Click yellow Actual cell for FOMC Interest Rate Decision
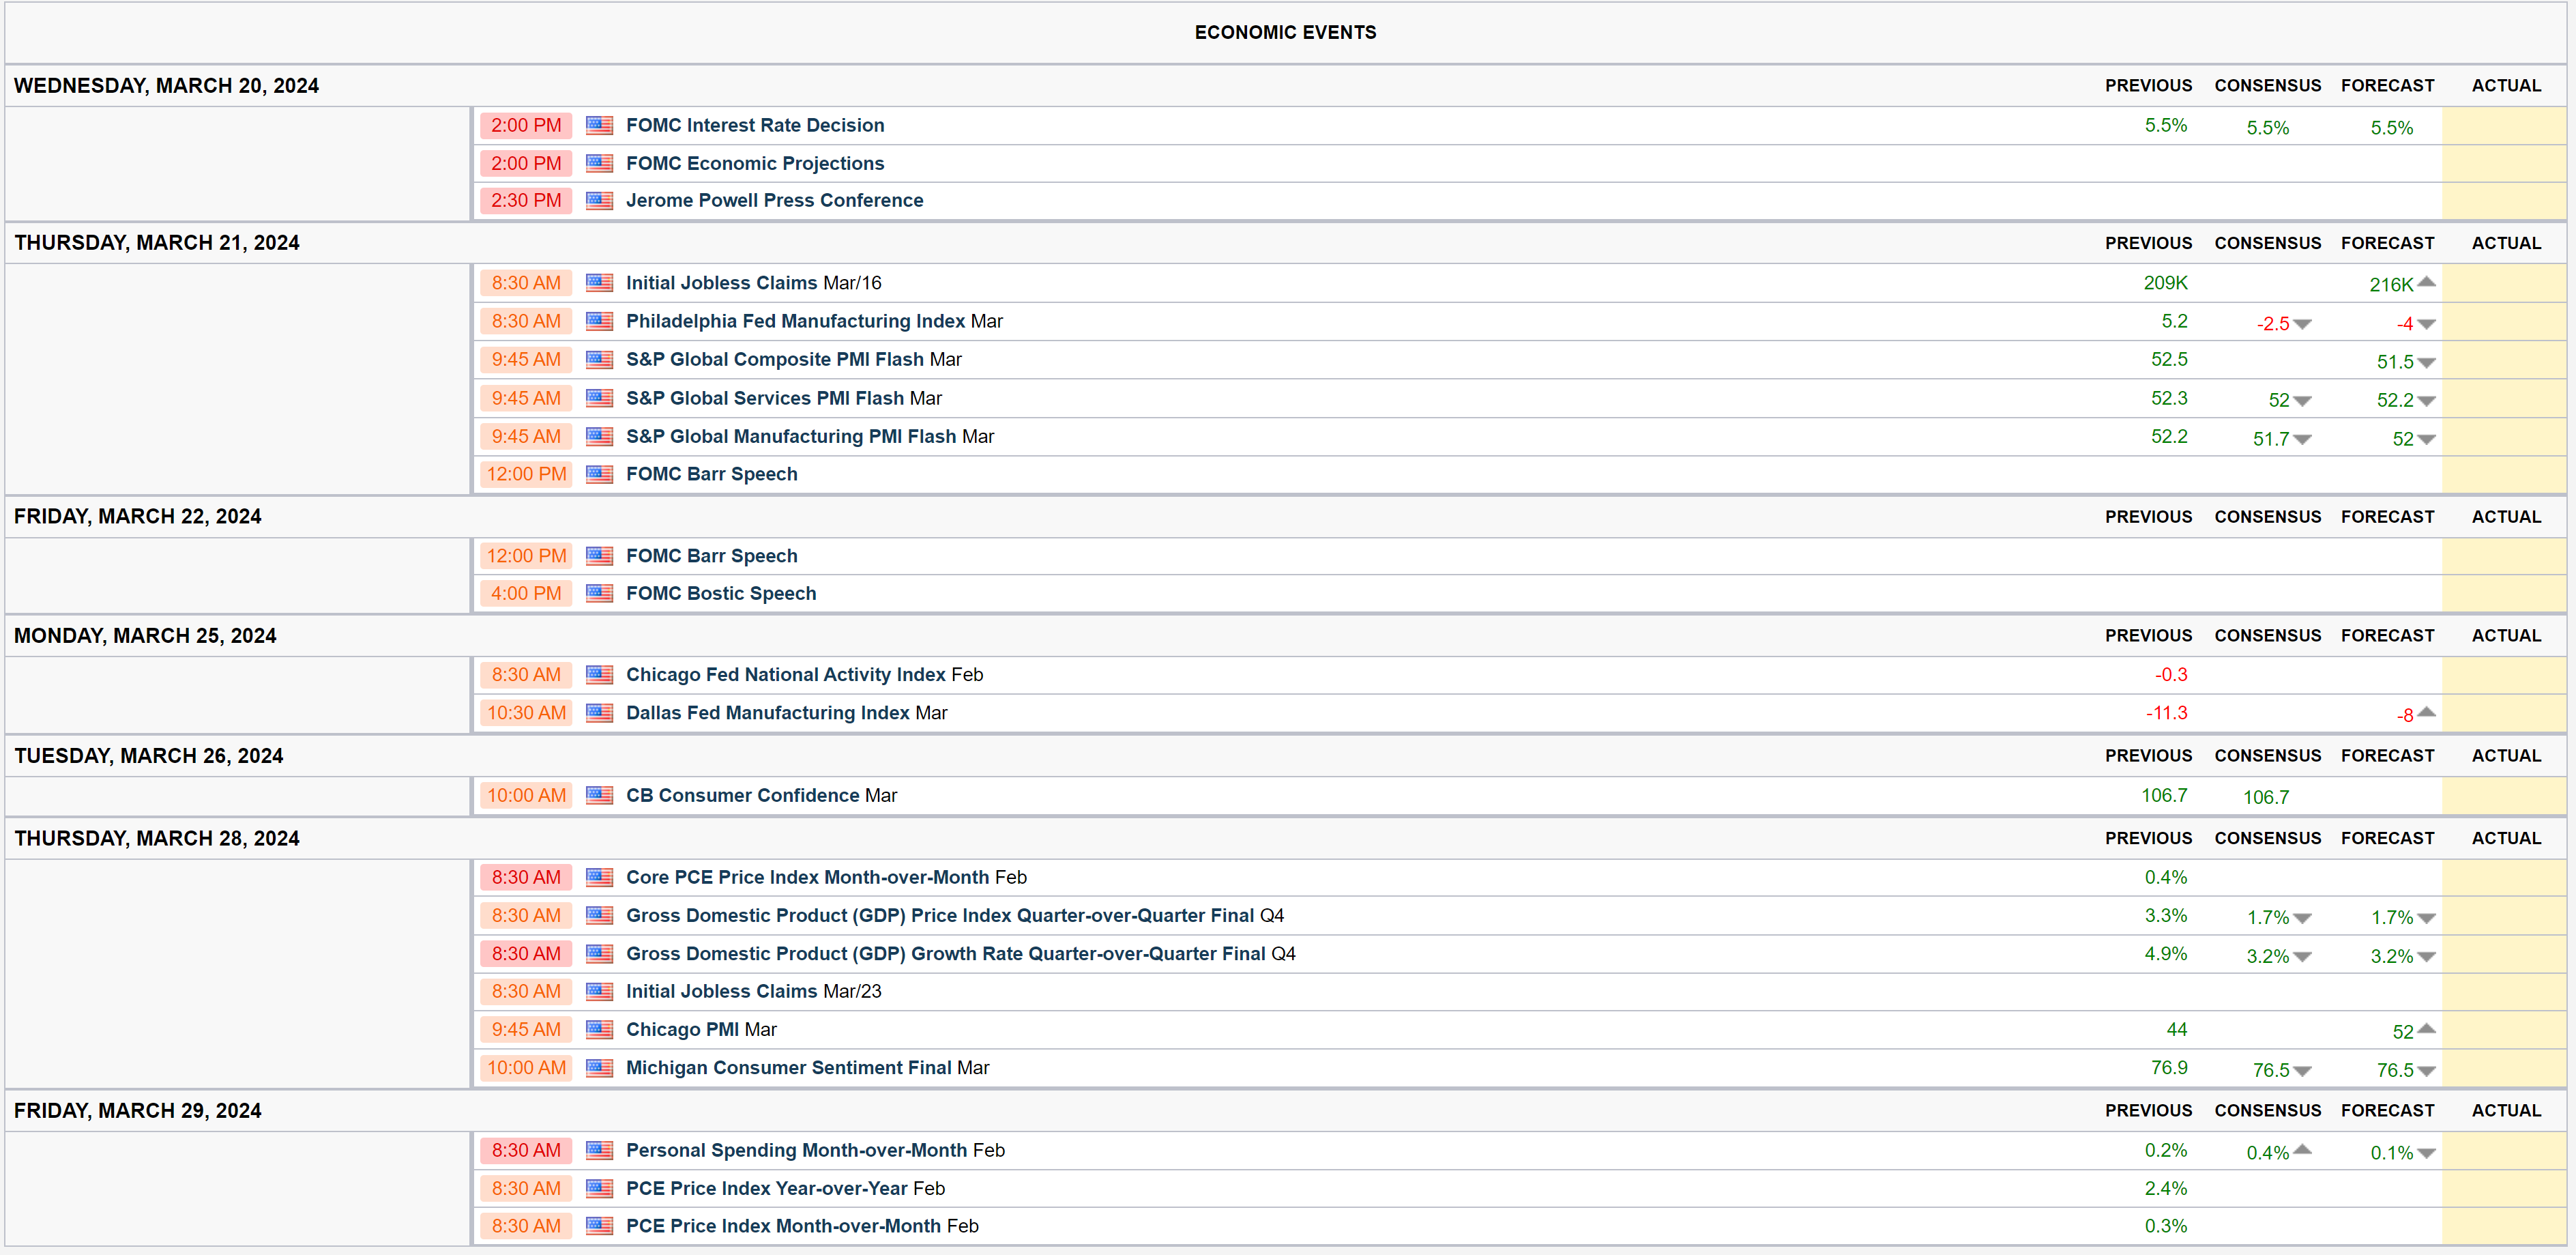The width and height of the screenshot is (2576, 1255). pyautogui.click(x=2503, y=125)
